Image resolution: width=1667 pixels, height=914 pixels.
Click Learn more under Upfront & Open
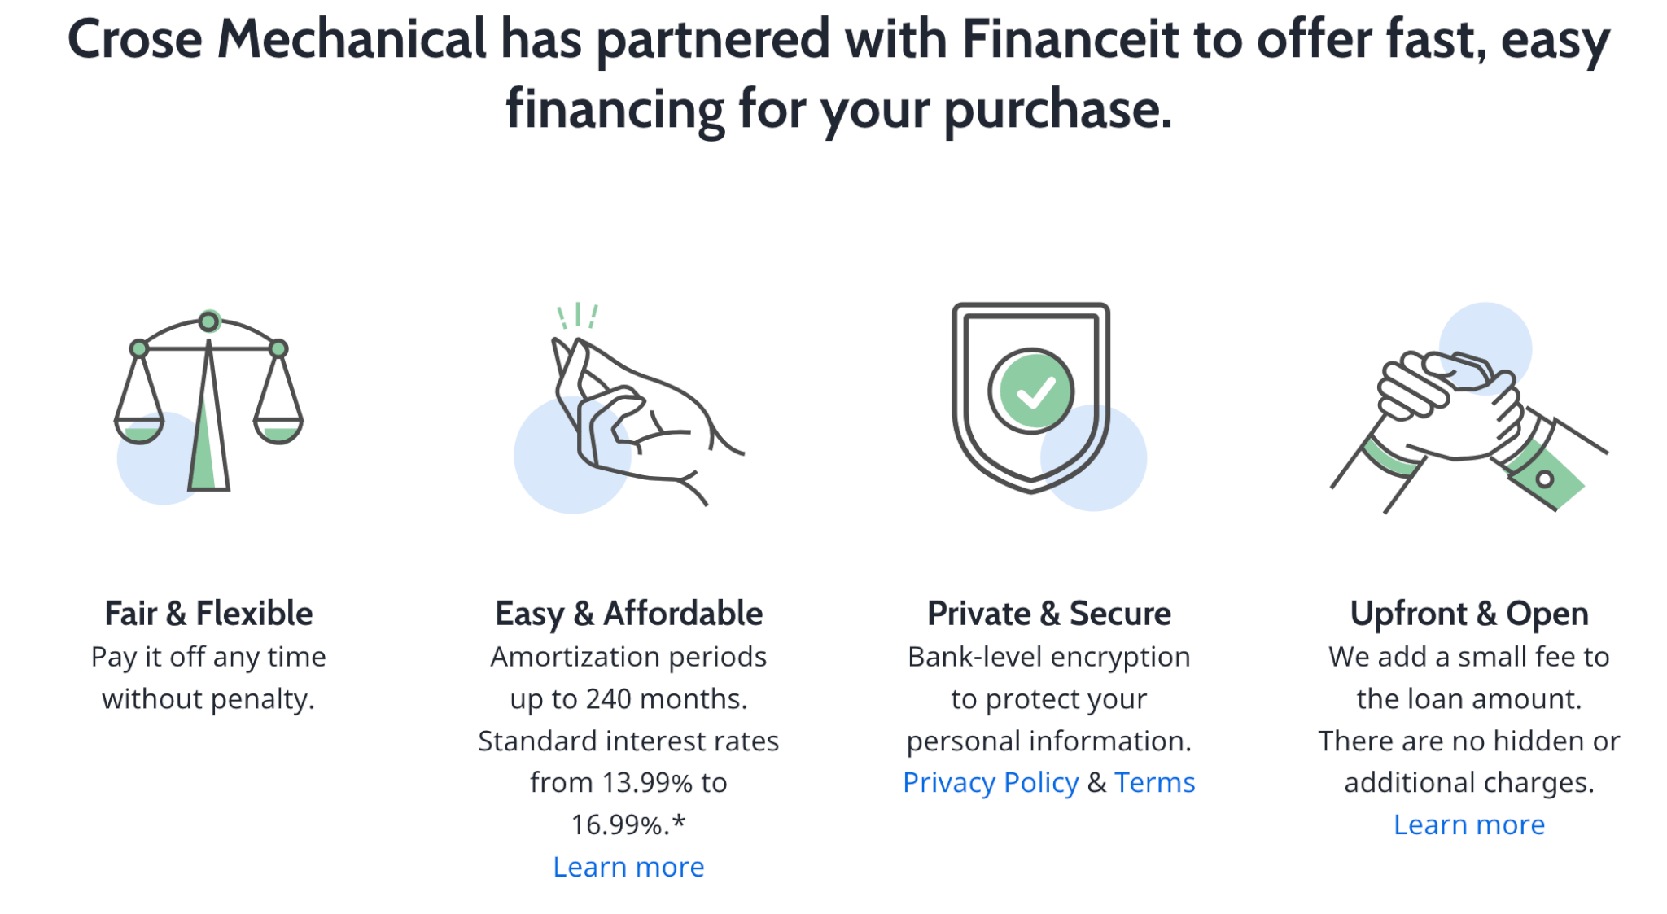[1469, 824]
